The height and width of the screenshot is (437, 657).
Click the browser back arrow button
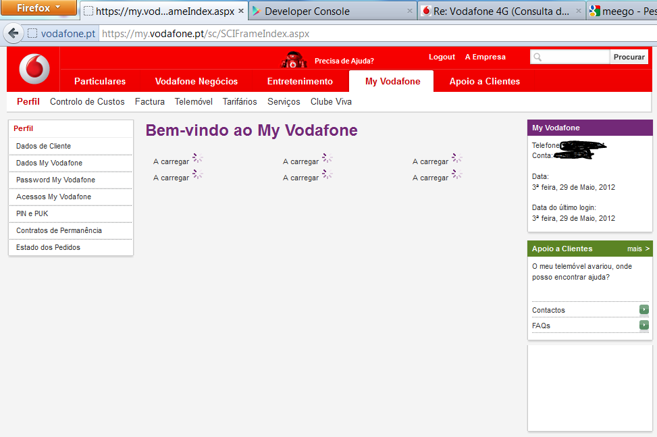click(x=13, y=33)
